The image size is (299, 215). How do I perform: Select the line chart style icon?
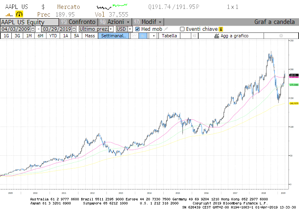click(135, 36)
